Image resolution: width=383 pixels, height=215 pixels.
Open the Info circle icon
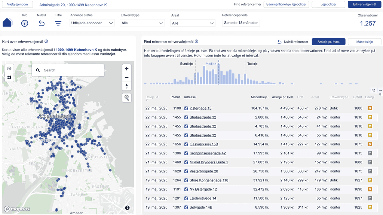click(x=25, y=23)
